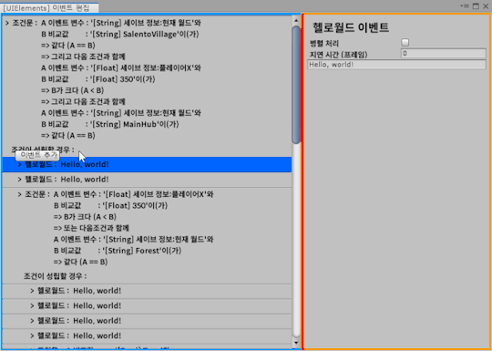Click the 'Forest' comparison value line
The height and width of the screenshot is (351, 492).
click(118, 251)
